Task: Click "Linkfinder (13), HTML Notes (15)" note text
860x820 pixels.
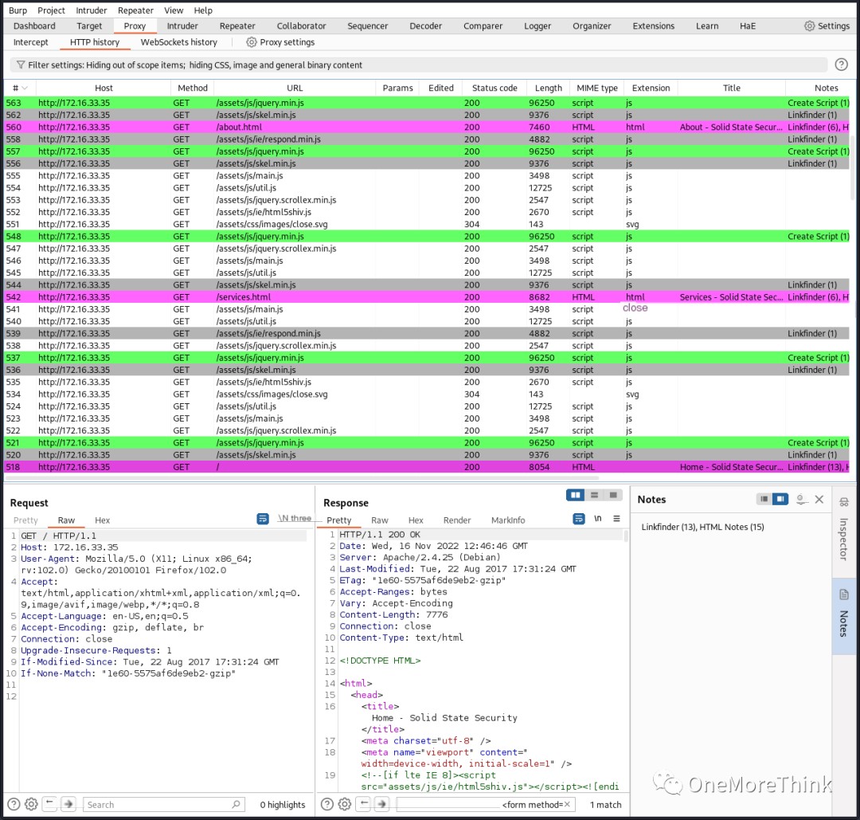Action: coord(702,527)
